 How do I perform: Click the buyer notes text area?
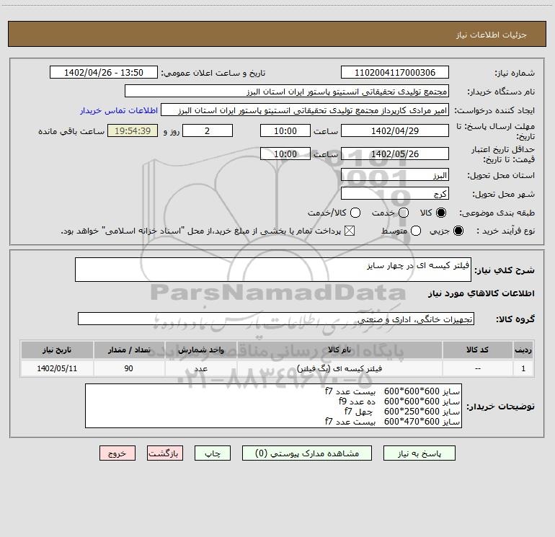click(x=273, y=406)
